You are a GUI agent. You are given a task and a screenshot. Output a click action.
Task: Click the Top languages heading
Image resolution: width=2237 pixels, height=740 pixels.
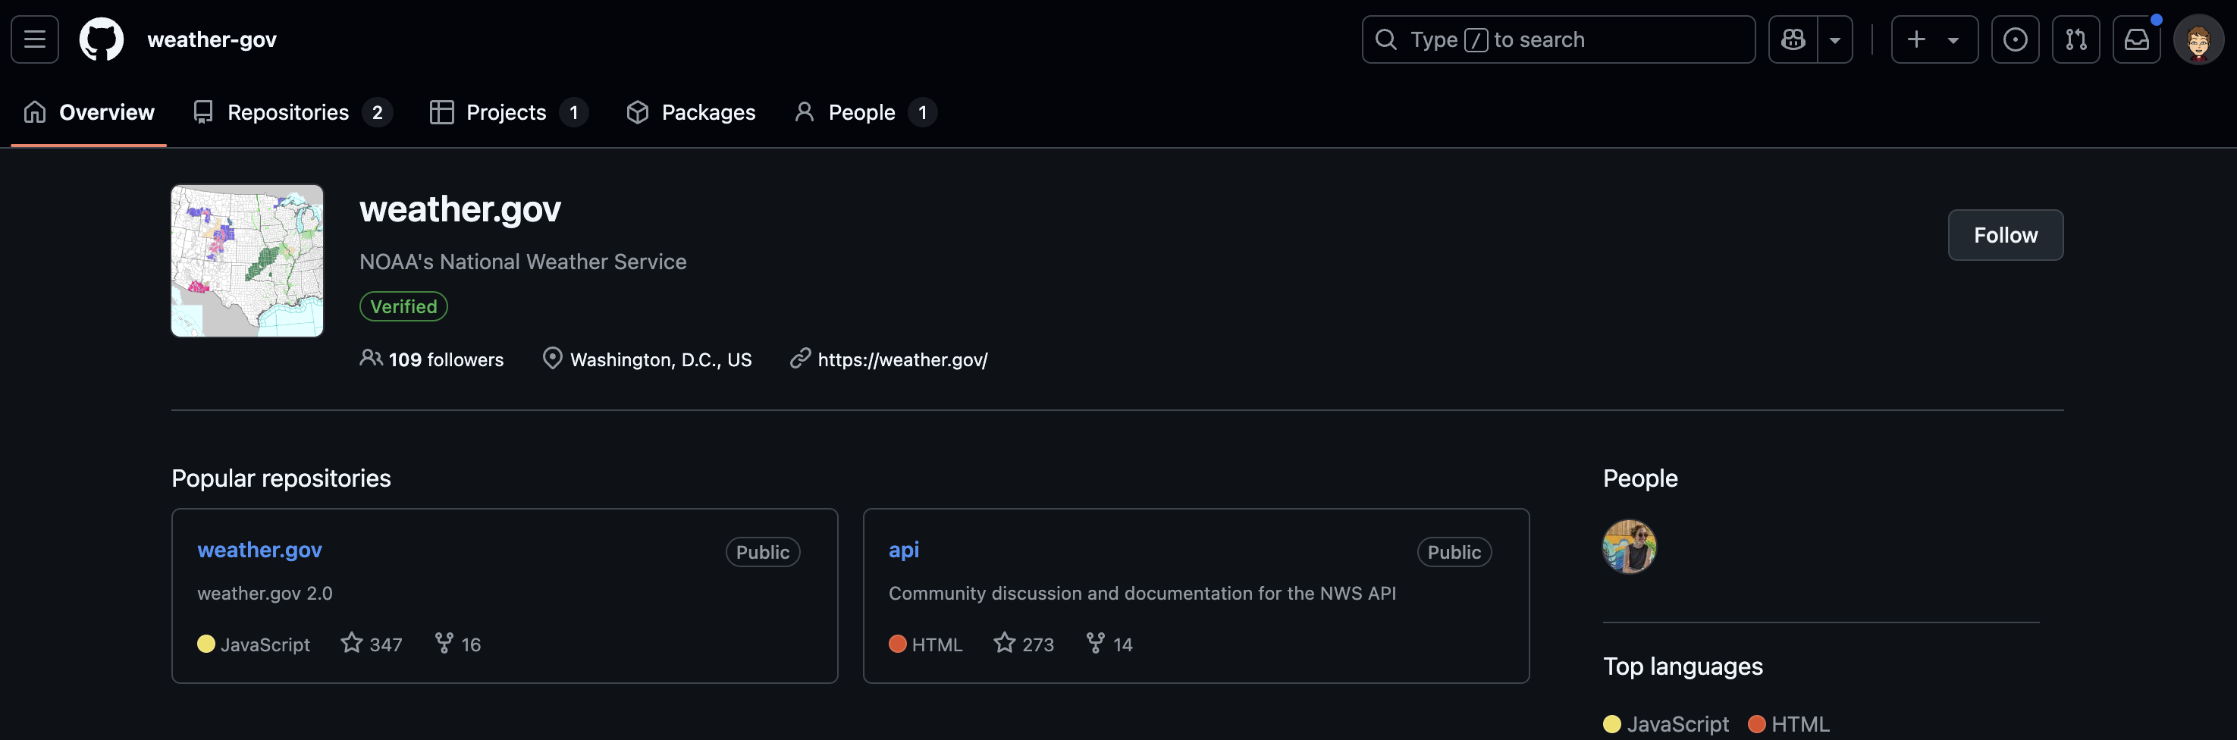click(x=1682, y=666)
